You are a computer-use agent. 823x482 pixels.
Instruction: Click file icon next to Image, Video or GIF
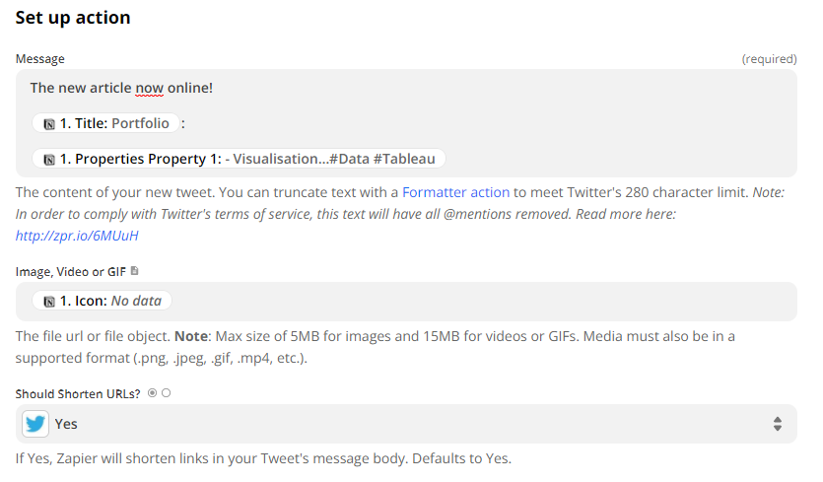tap(135, 271)
